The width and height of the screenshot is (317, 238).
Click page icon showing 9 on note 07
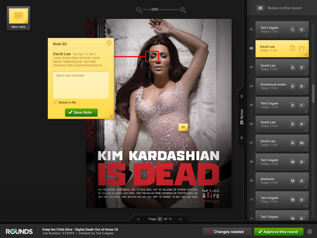[293, 143]
